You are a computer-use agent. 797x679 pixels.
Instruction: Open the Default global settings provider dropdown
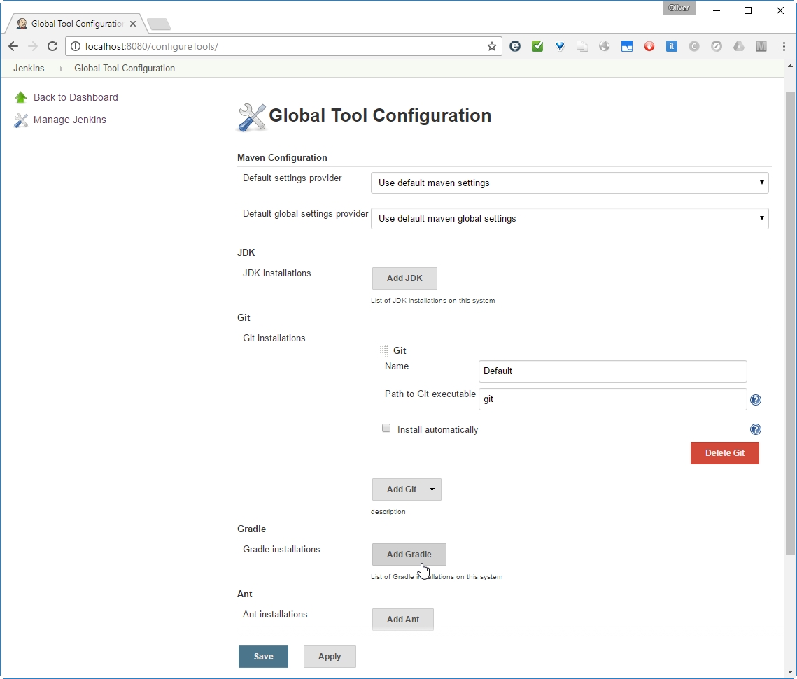click(569, 219)
